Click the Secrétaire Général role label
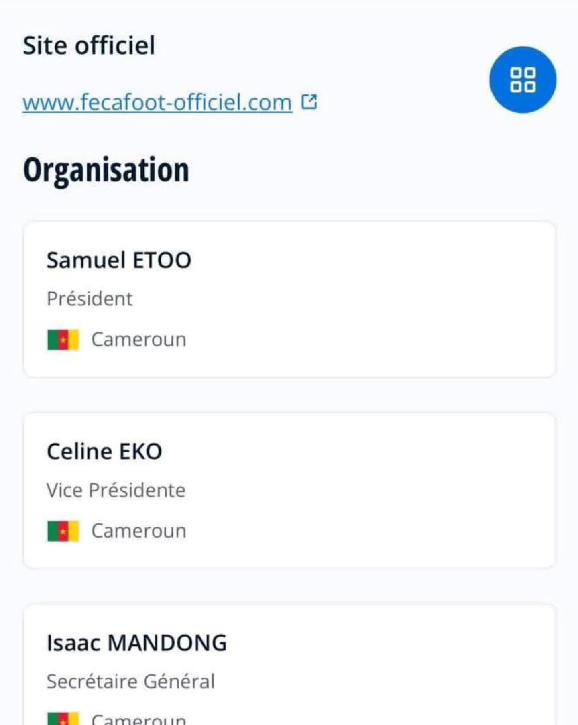The width and height of the screenshot is (578, 725). pyautogui.click(x=130, y=682)
